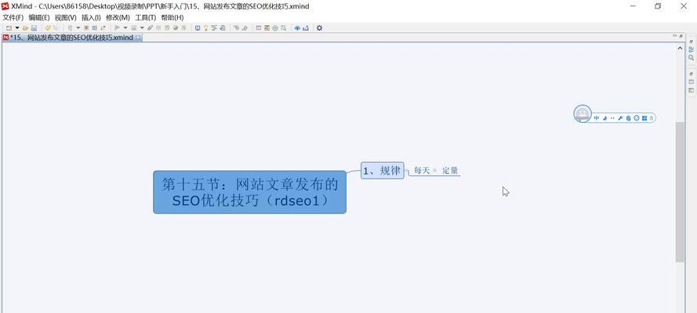The height and width of the screenshot is (313, 697).
Task: Open the 插入(I) menu
Action: tap(91, 18)
